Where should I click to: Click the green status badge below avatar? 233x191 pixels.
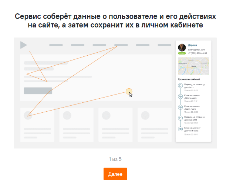click(x=182, y=53)
